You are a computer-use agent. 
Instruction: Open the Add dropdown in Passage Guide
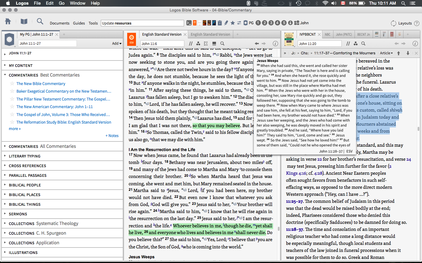(x=117, y=44)
